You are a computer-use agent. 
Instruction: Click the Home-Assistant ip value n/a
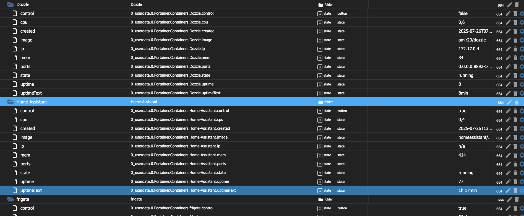coord(462,146)
